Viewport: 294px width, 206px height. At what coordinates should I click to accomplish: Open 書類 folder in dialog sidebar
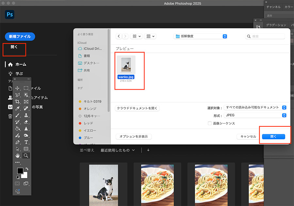(84, 56)
